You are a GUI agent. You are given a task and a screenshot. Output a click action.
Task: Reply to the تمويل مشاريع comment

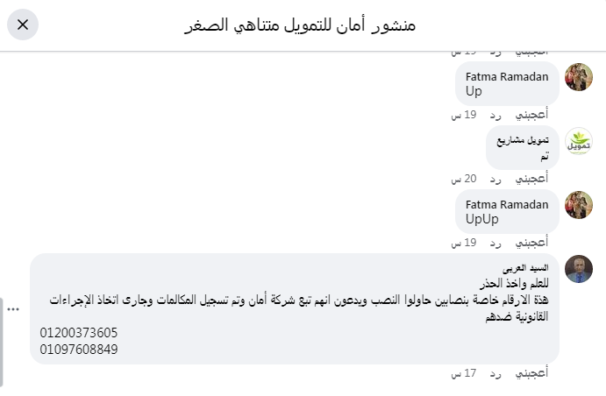(495, 178)
